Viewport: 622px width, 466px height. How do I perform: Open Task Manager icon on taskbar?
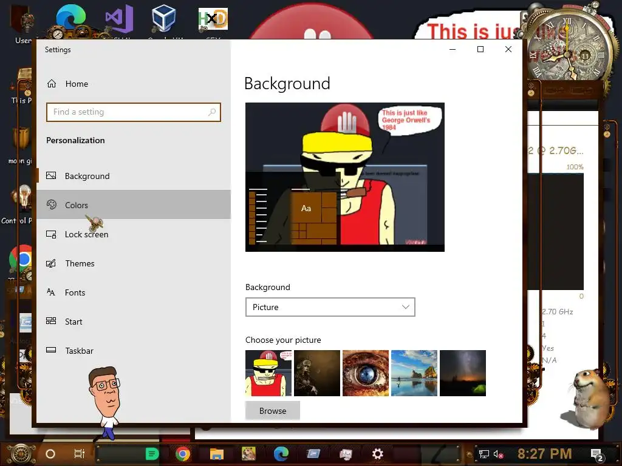[x=346, y=454]
